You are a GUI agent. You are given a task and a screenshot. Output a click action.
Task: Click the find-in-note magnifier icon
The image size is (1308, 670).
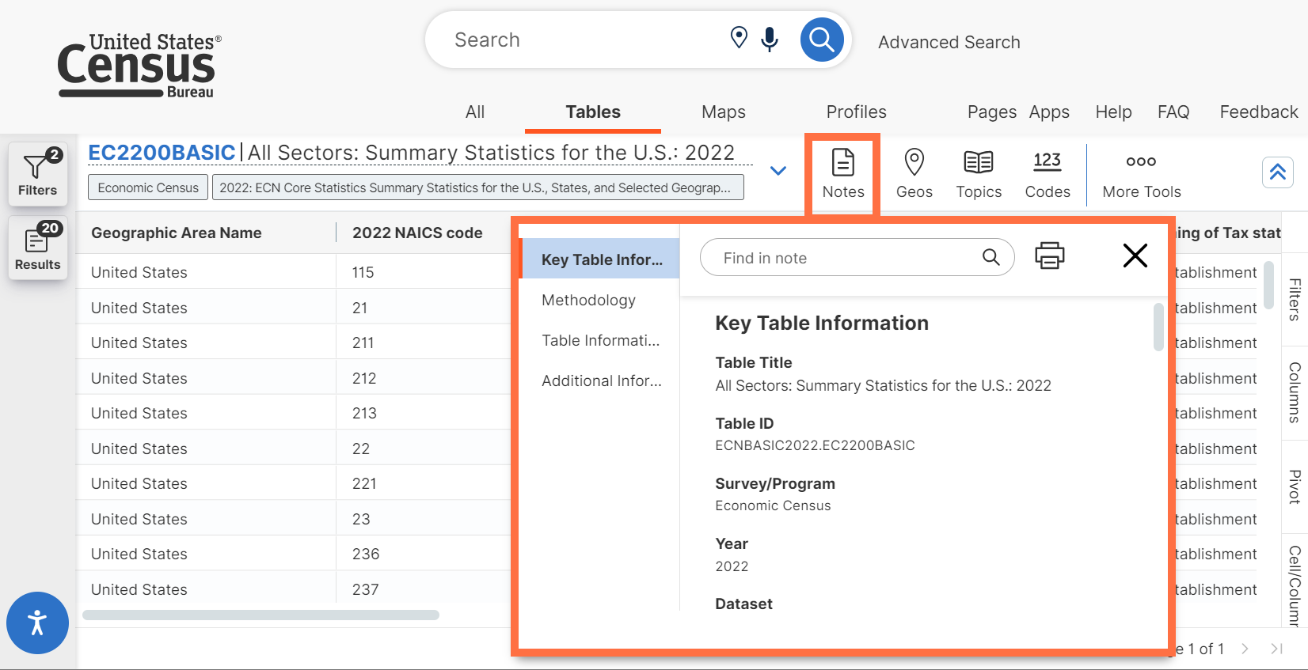(991, 257)
